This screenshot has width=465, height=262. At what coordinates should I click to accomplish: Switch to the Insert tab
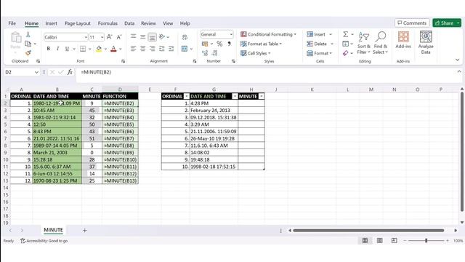tap(51, 23)
